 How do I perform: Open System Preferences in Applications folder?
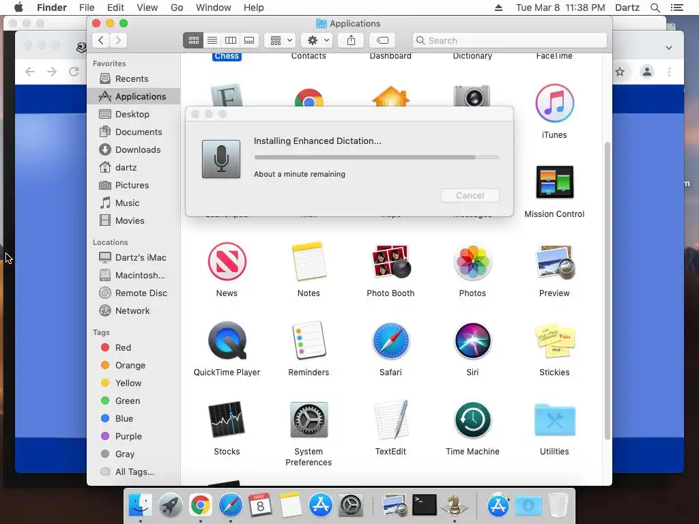(309, 420)
